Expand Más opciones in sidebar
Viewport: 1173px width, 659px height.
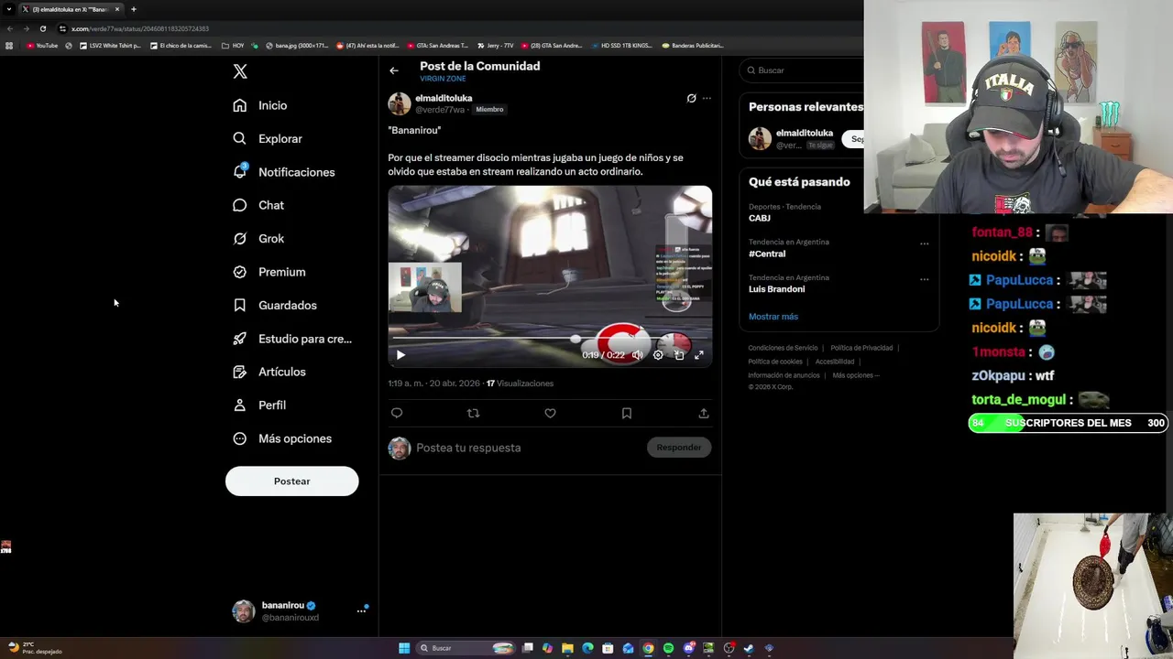click(282, 438)
